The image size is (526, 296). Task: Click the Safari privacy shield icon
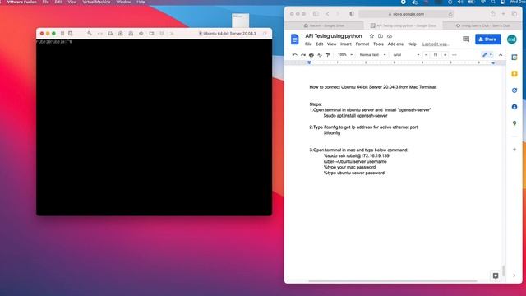pos(352,14)
